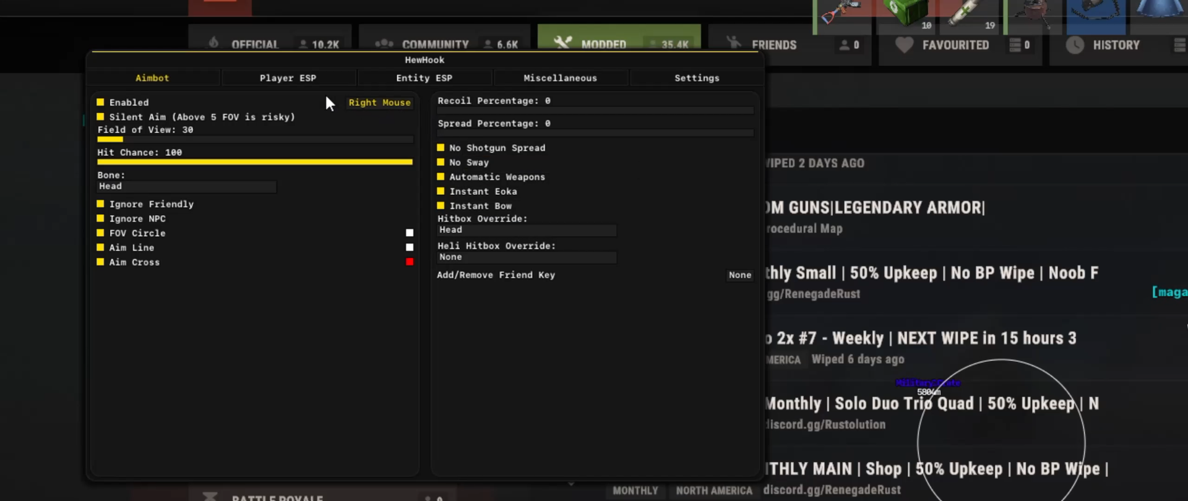
Task: Click the discord.gg/Rustolution link
Action: [x=826, y=425]
